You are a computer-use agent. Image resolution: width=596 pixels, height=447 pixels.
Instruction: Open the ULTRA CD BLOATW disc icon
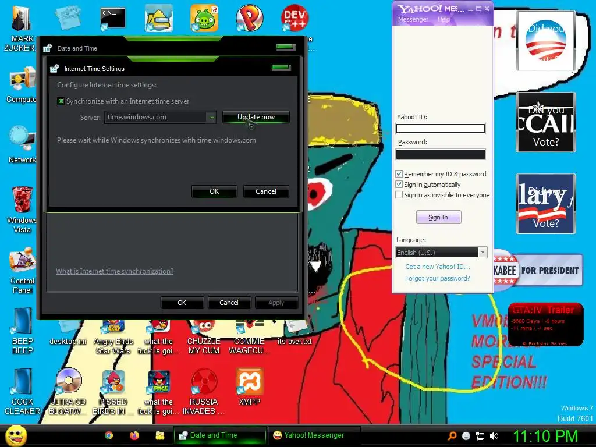(69, 381)
